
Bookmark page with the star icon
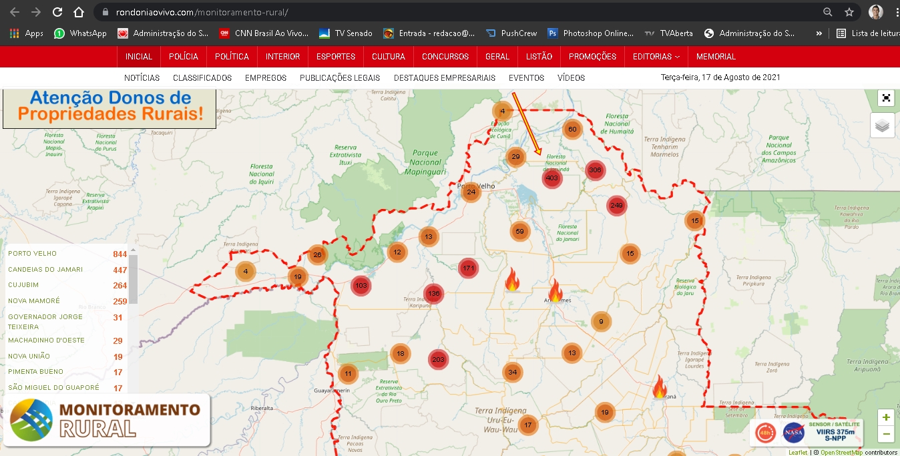point(849,12)
